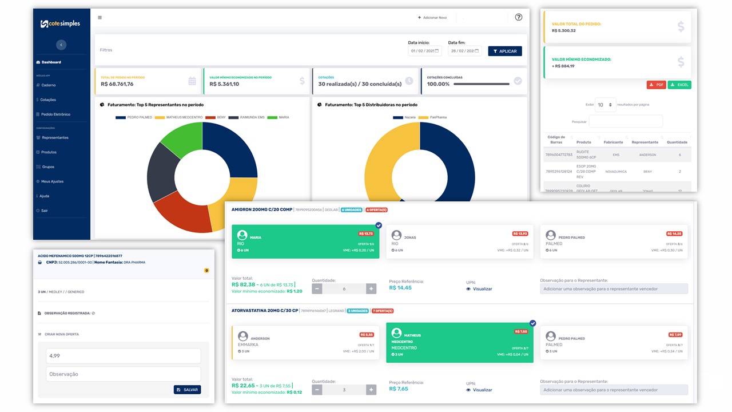
Task: Click Adicionar Novo in top bar
Action: (432, 18)
